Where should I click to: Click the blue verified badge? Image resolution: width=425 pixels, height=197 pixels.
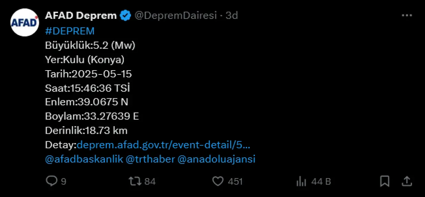pyautogui.click(x=126, y=16)
